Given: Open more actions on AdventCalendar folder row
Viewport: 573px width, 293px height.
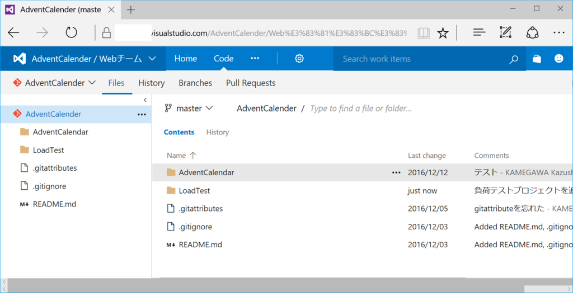Looking at the screenshot, I should pyautogui.click(x=396, y=173).
